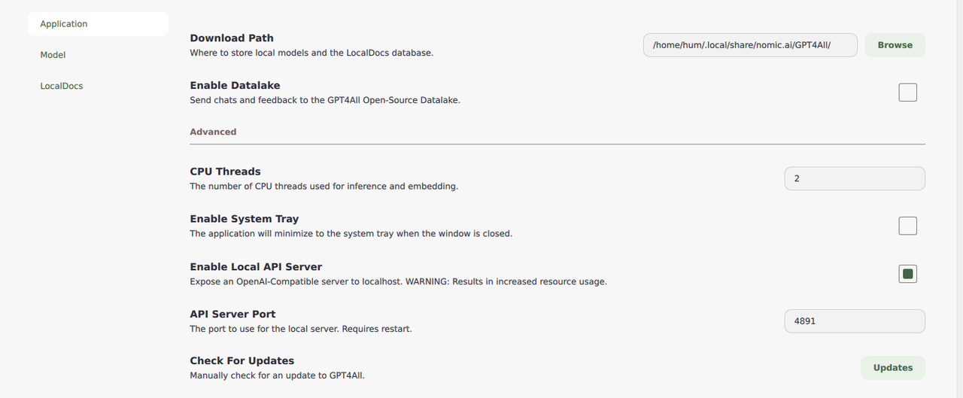Image resolution: width=963 pixels, height=398 pixels.
Task: Click the Check For Updates heading
Action: coord(242,360)
